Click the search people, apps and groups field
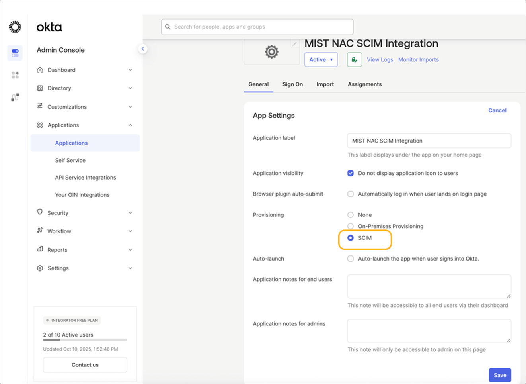Viewport: 526px width, 384px height. tap(257, 27)
